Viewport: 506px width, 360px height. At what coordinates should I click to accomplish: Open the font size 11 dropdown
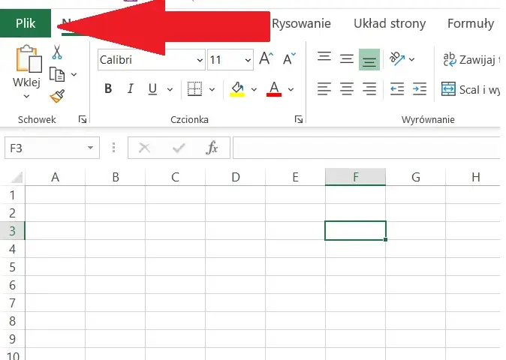(248, 60)
